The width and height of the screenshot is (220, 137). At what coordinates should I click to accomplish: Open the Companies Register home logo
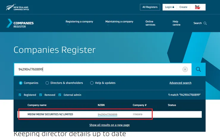(x=20, y=23)
